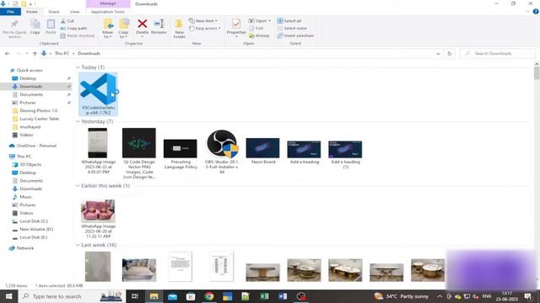This screenshot has height=303, width=540.
Task: Open address bar history dropdown
Action: click(438, 54)
